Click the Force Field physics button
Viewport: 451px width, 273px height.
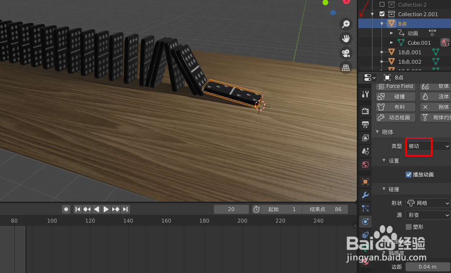(x=395, y=86)
